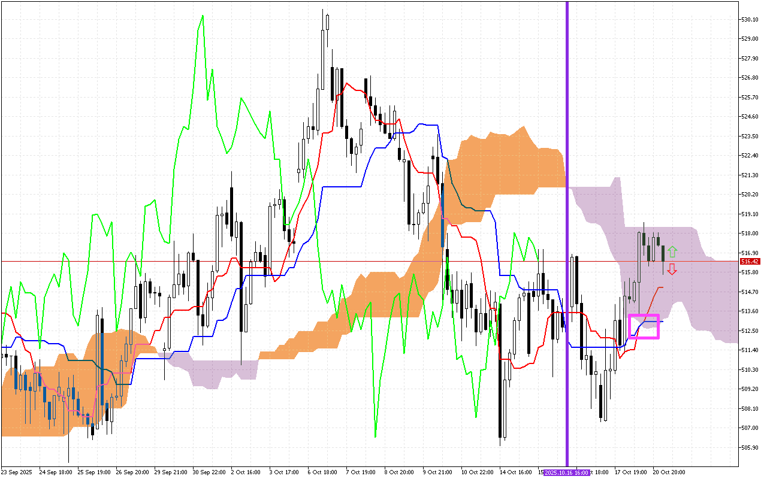
Task: Select the red down arrow signal icon
Action: point(672,270)
